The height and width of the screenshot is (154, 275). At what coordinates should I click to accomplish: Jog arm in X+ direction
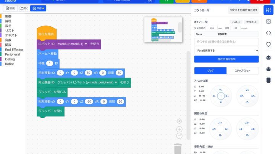(227, 96)
